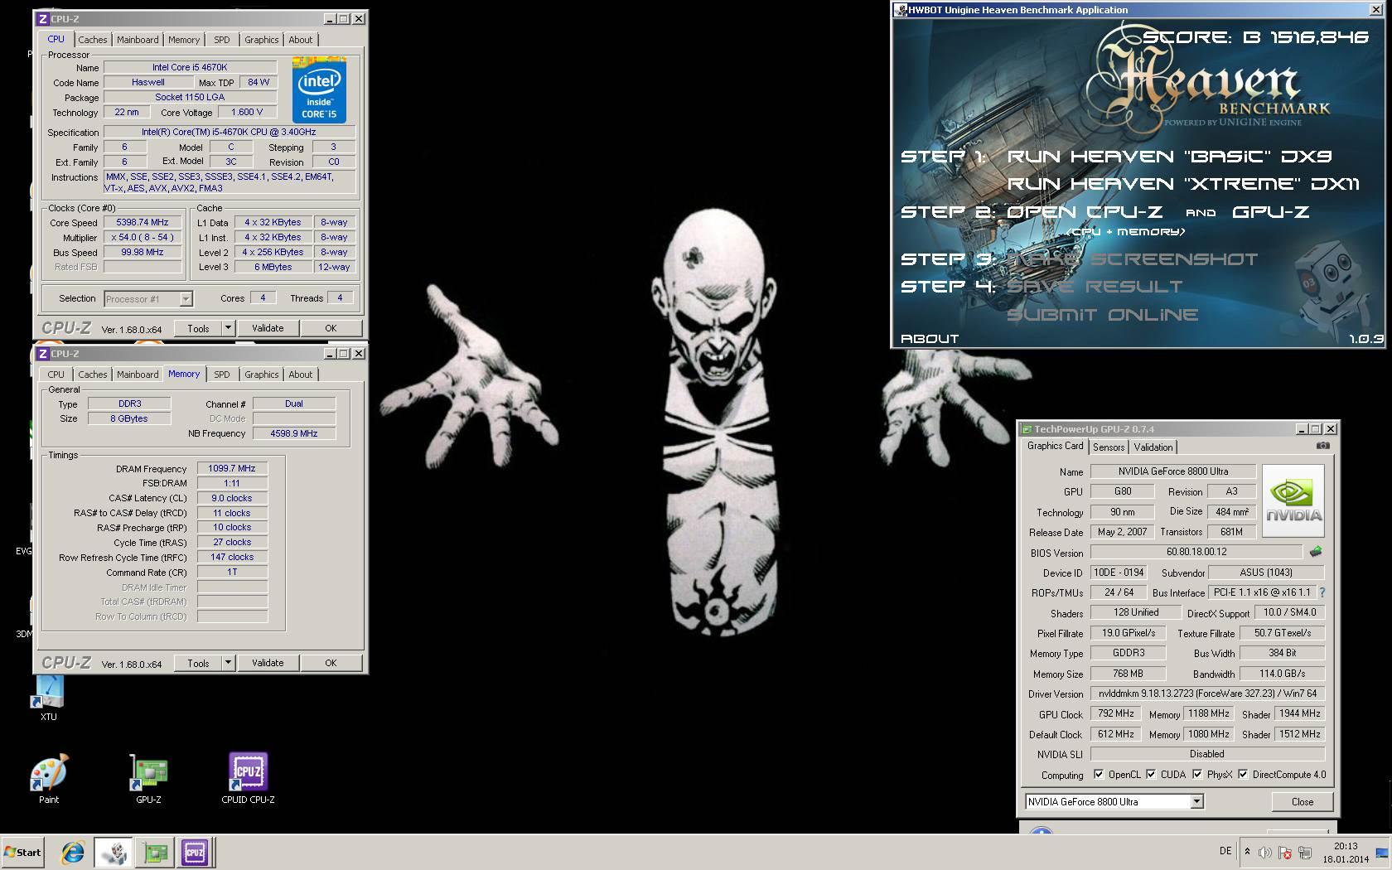Open the Processor #1 selection dropdown
The height and width of the screenshot is (870, 1392).
click(186, 299)
